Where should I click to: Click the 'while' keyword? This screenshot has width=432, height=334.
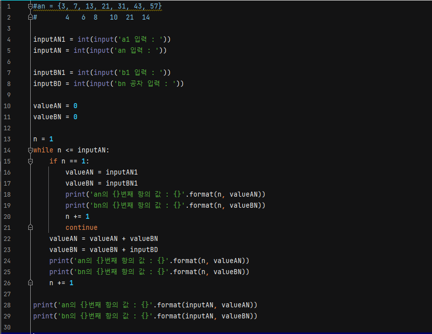pos(43,150)
